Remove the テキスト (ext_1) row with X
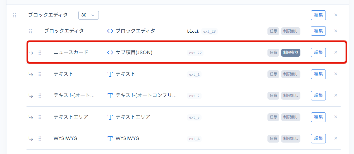 click(x=336, y=74)
